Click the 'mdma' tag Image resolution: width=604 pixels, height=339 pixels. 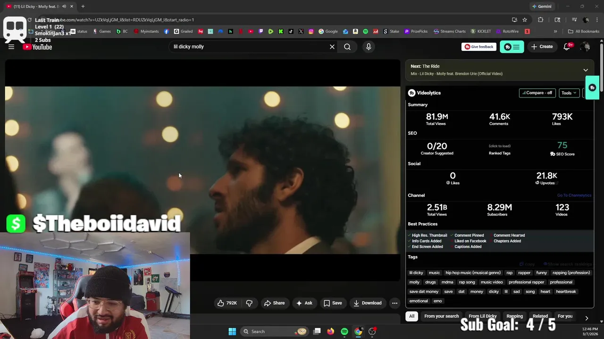tap(447, 282)
